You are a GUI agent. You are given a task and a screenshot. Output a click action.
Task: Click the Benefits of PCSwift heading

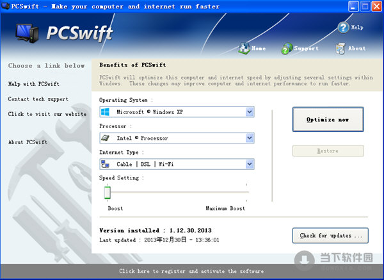132,65
